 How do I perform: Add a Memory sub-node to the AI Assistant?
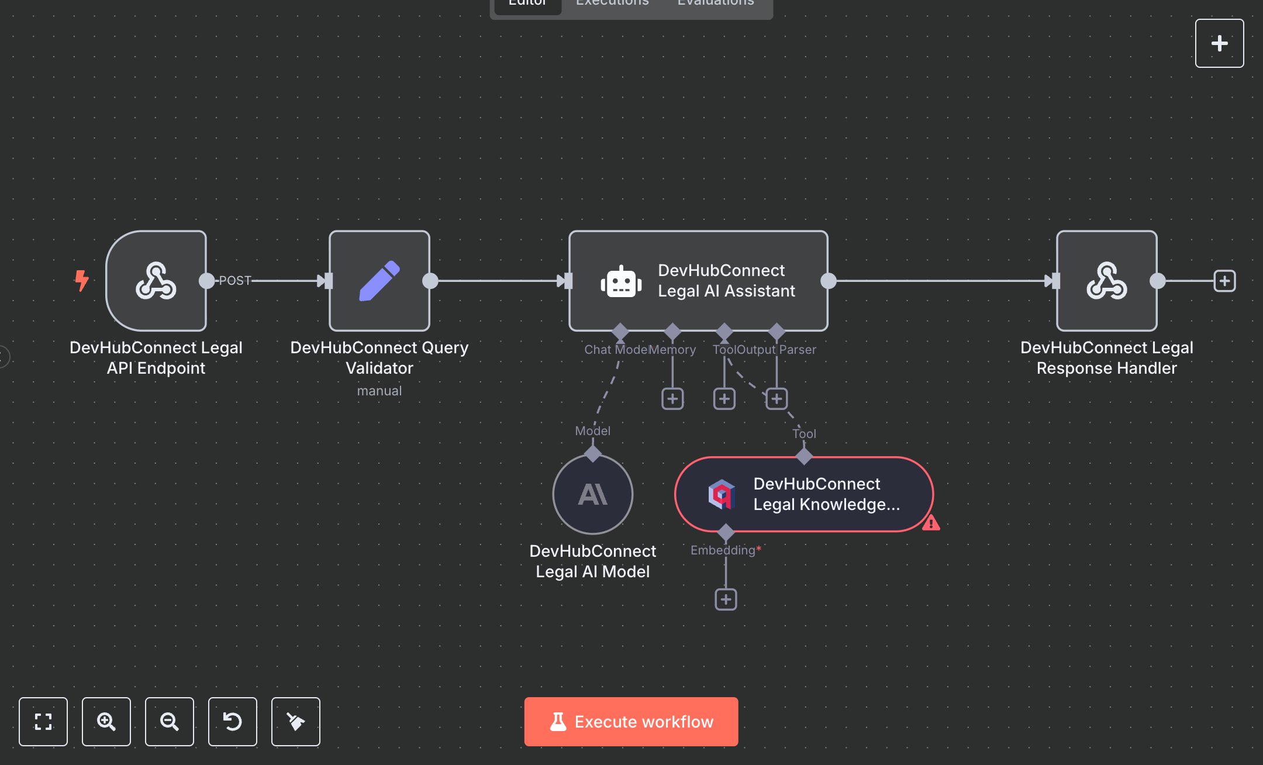coord(672,398)
